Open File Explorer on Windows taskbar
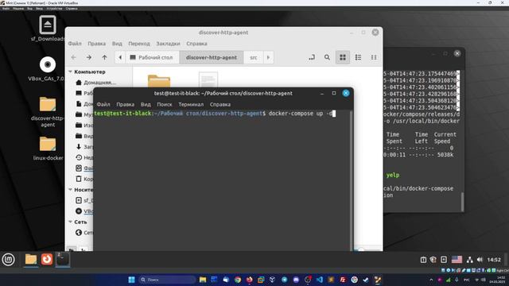 pyautogui.click(x=203, y=280)
